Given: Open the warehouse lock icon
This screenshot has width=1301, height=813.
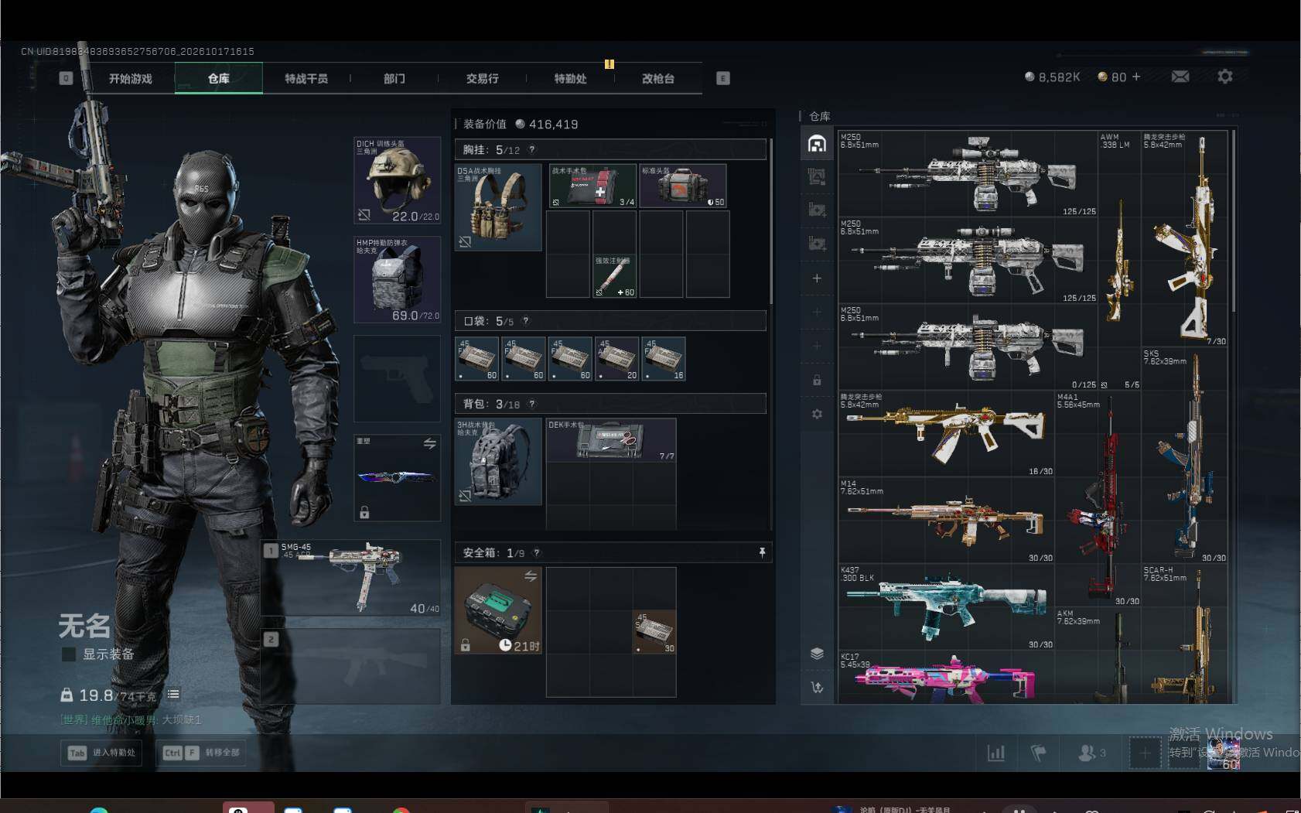Looking at the screenshot, I should 817,380.
